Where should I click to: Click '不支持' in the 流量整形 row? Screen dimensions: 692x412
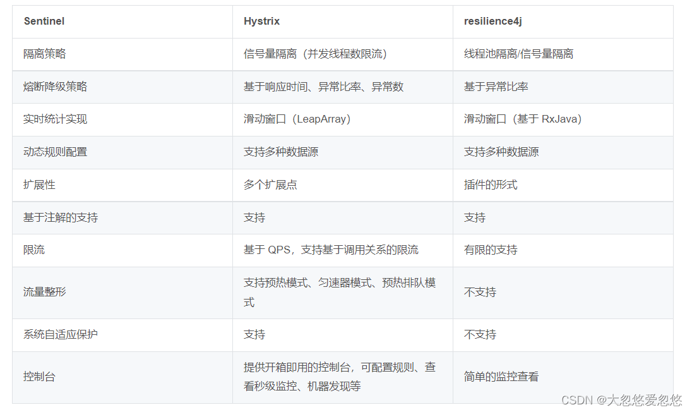(x=480, y=292)
